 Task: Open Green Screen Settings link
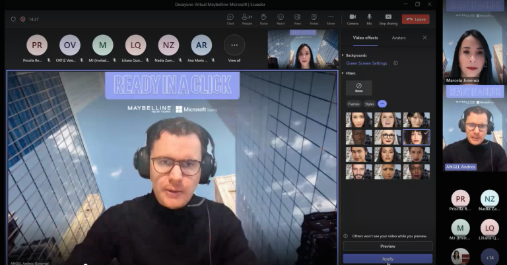coord(366,63)
